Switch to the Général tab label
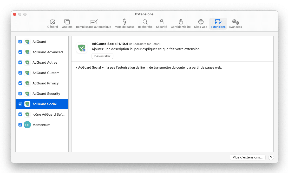288x173 pixels. pyautogui.click(x=53, y=27)
